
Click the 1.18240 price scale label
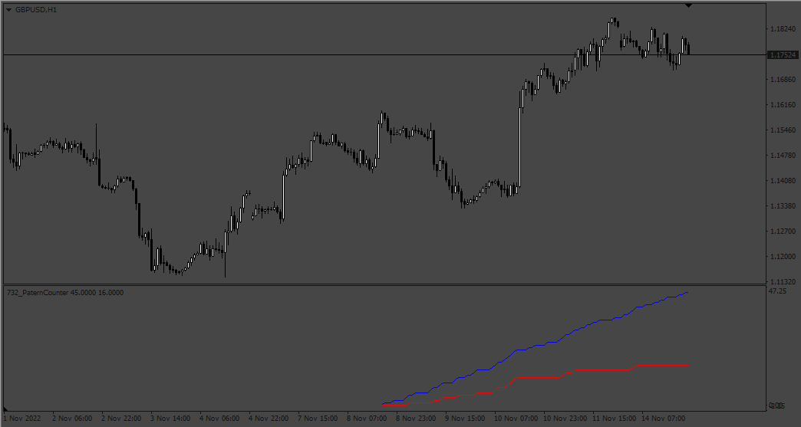click(x=782, y=29)
